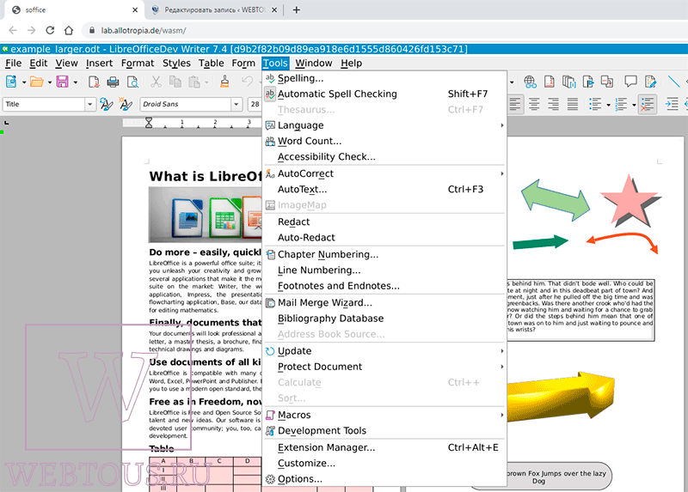
Task: Click the Toggle Print Preview icon
Action: tap(132, 82)
